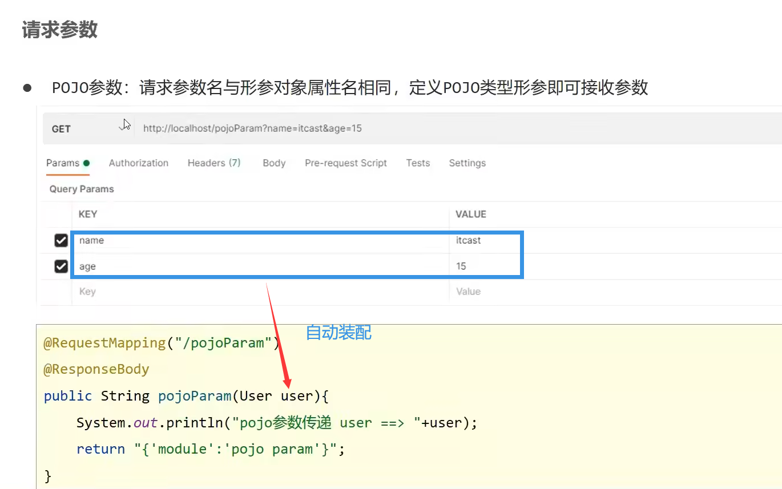
Task: Click the empty Value placeholder field
Action: [468, 292]
